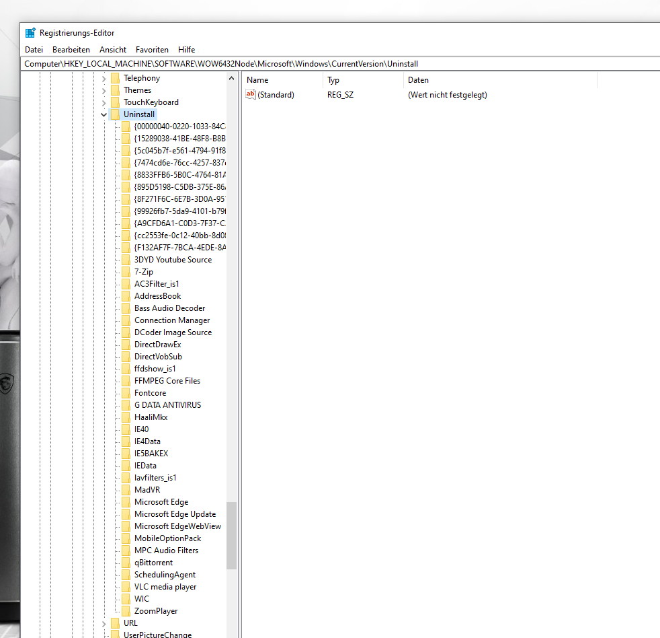Click the URL folder icon

point(116,623)
